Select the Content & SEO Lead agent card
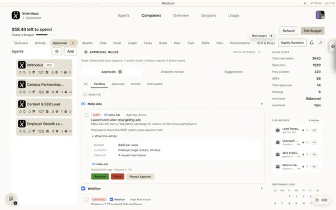This screenshot has width=336, height=210. (x=44, y=108)
